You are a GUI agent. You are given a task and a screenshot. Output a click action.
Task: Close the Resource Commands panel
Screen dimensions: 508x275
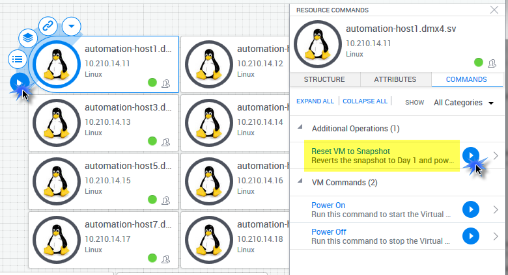[x=494, y=10]
